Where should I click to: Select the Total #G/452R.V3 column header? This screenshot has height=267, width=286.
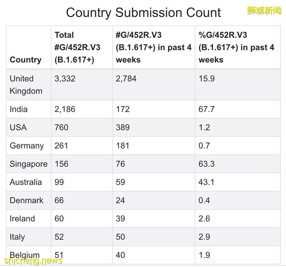pyautogui.click(x=82, y=48)
